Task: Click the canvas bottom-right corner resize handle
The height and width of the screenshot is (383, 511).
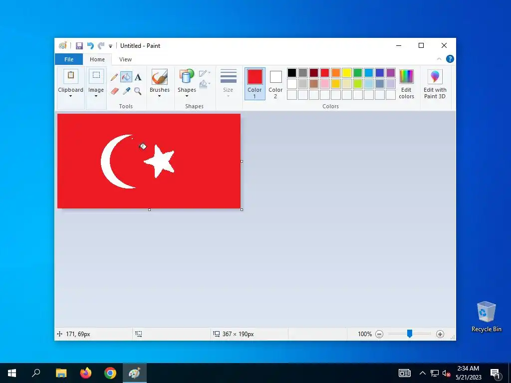Action: click(242, 209)
